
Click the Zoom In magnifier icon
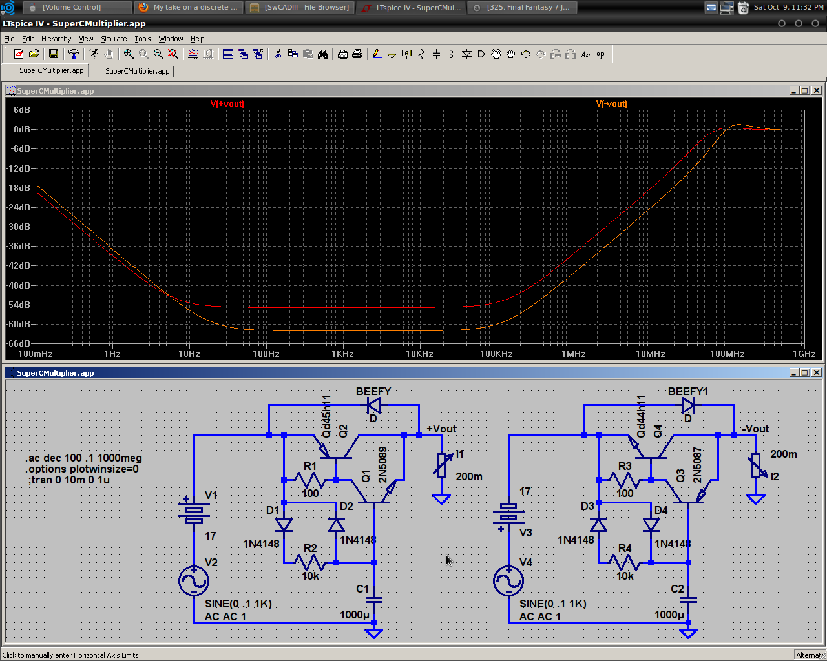pos(129,54)
